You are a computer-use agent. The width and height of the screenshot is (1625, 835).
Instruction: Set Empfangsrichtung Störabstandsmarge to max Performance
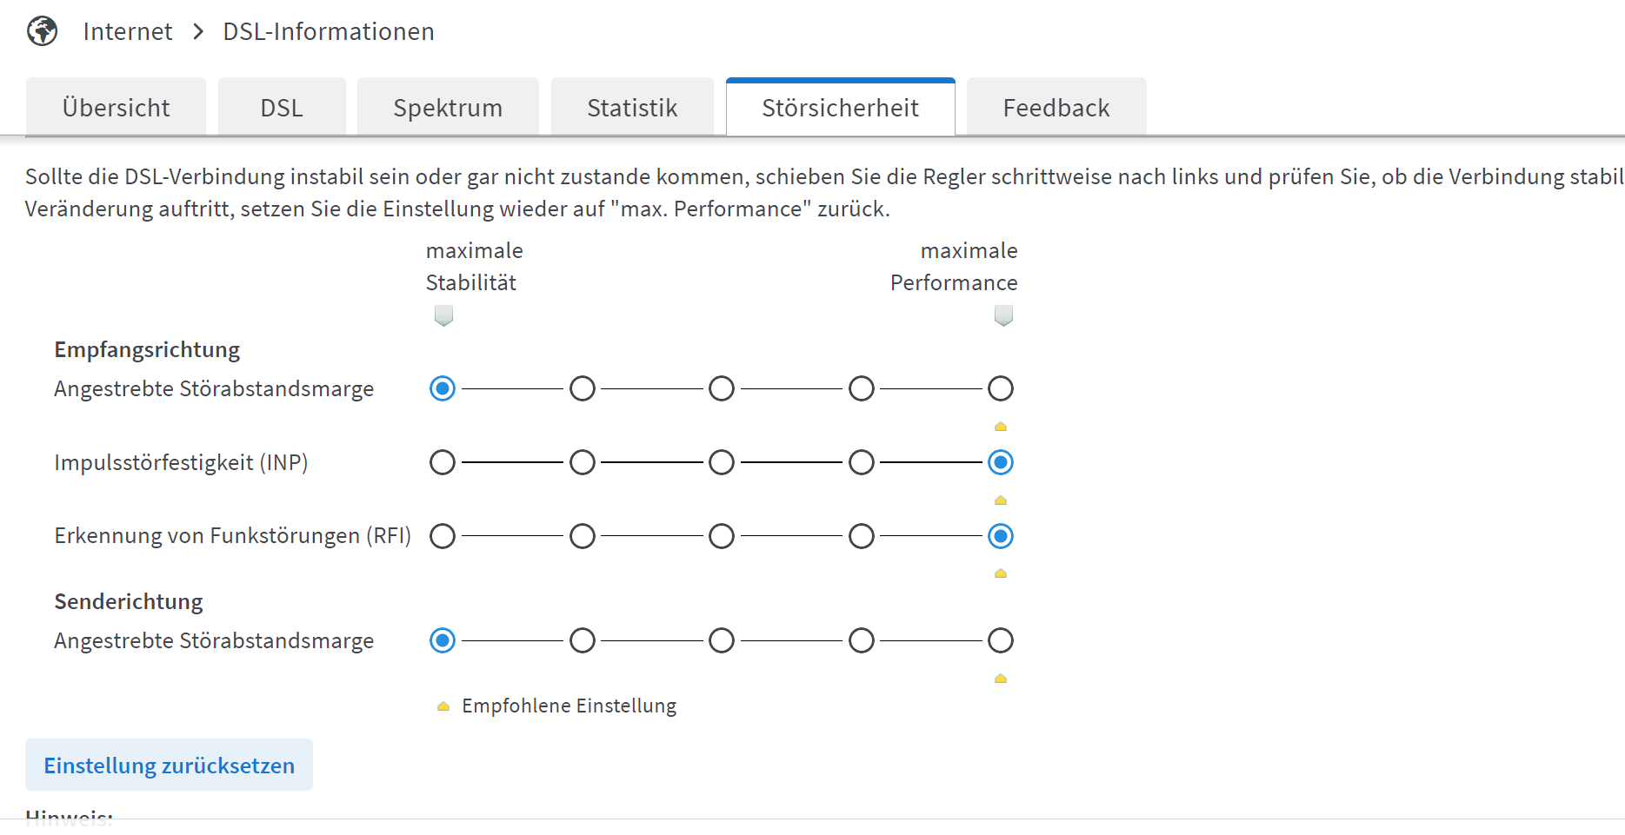[1001, 388]
